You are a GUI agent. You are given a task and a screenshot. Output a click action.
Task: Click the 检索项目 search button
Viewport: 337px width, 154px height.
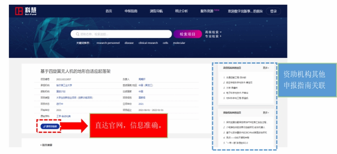(x=188, y=34)
